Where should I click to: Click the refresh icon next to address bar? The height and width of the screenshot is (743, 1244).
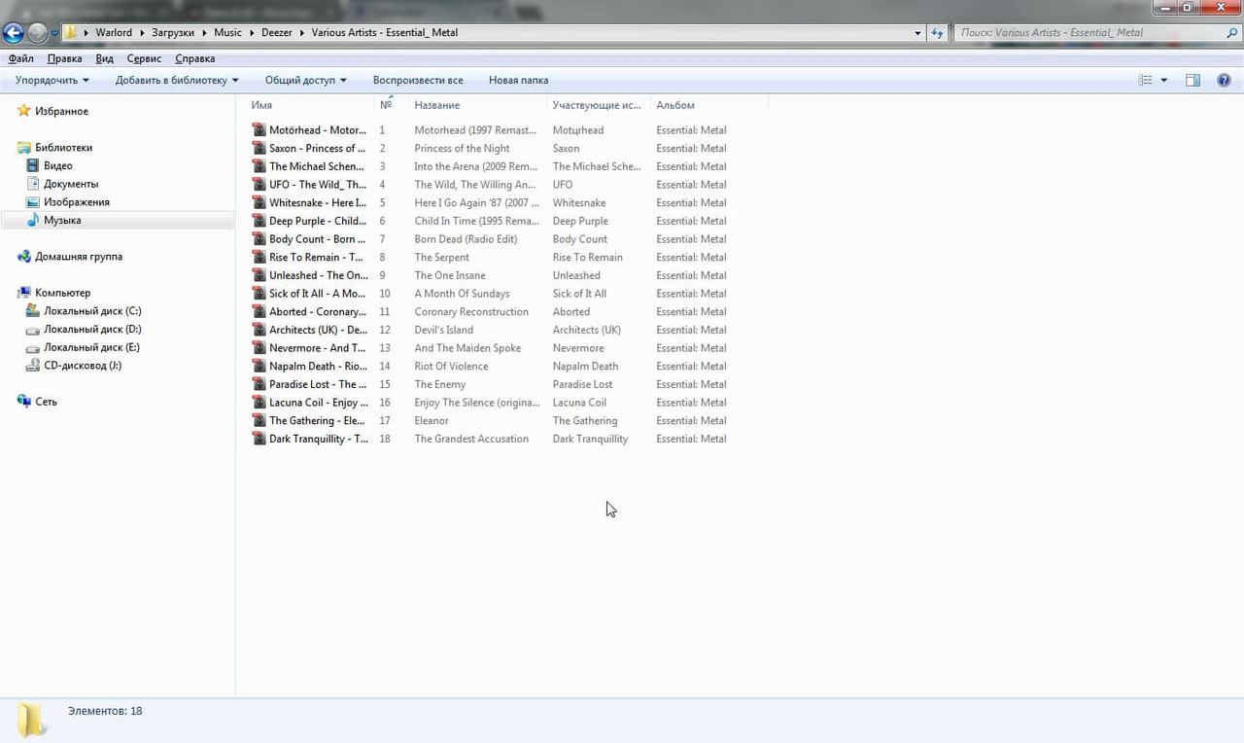coord(937,33)
